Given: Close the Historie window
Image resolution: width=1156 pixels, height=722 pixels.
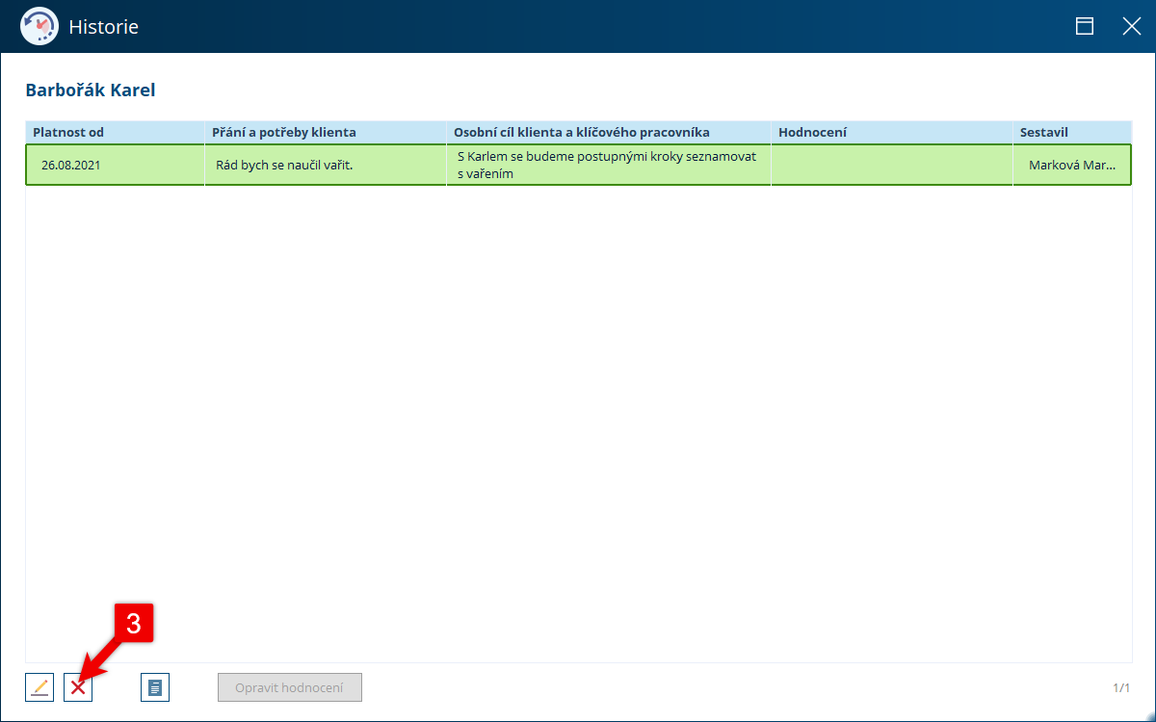Looking at the screenshot, I should click(x=1132, y=26).
